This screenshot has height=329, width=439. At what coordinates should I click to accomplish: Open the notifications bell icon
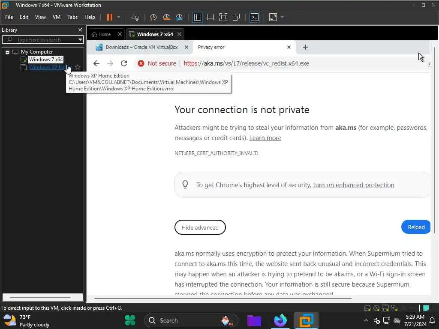point(432,320)
